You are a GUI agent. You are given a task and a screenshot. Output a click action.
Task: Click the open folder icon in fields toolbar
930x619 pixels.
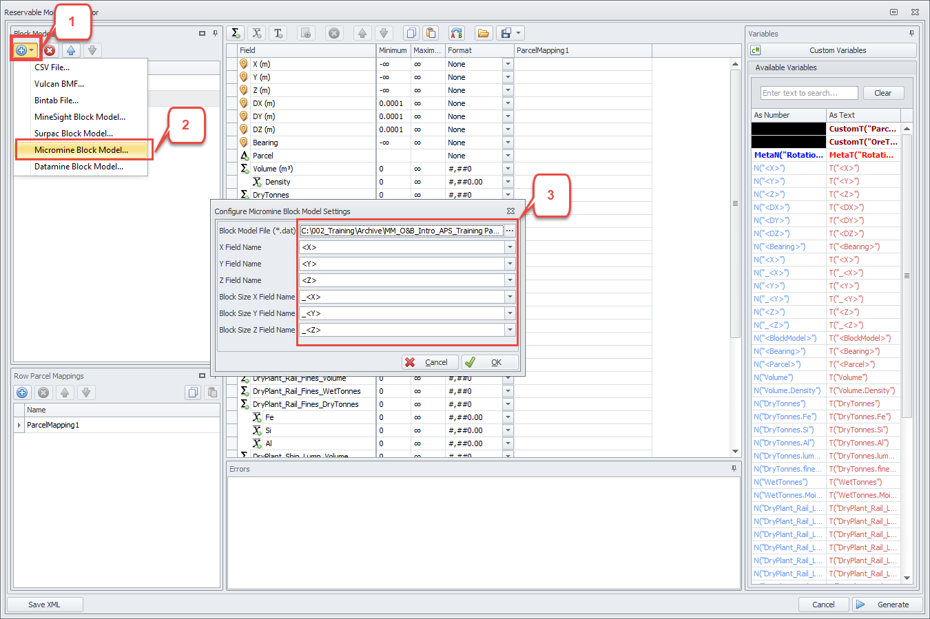pyautogui.click(x=483, y=33)
